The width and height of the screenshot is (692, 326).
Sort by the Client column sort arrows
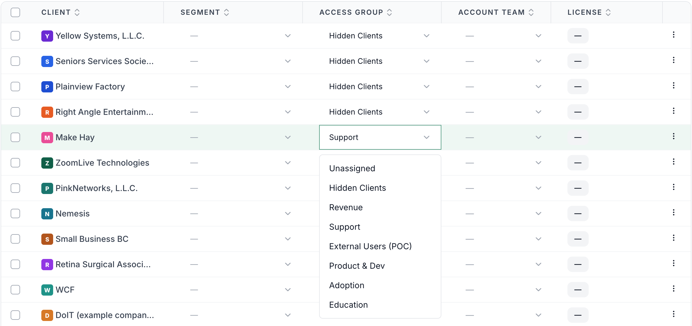77,12
